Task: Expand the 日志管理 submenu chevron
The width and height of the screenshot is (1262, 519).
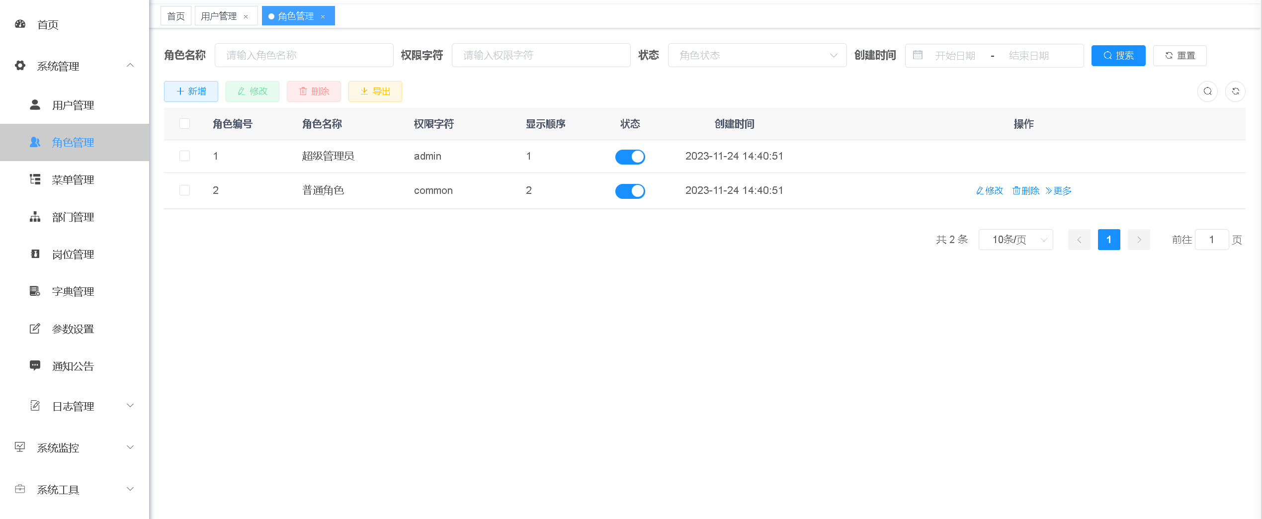Action: (130, 405)
